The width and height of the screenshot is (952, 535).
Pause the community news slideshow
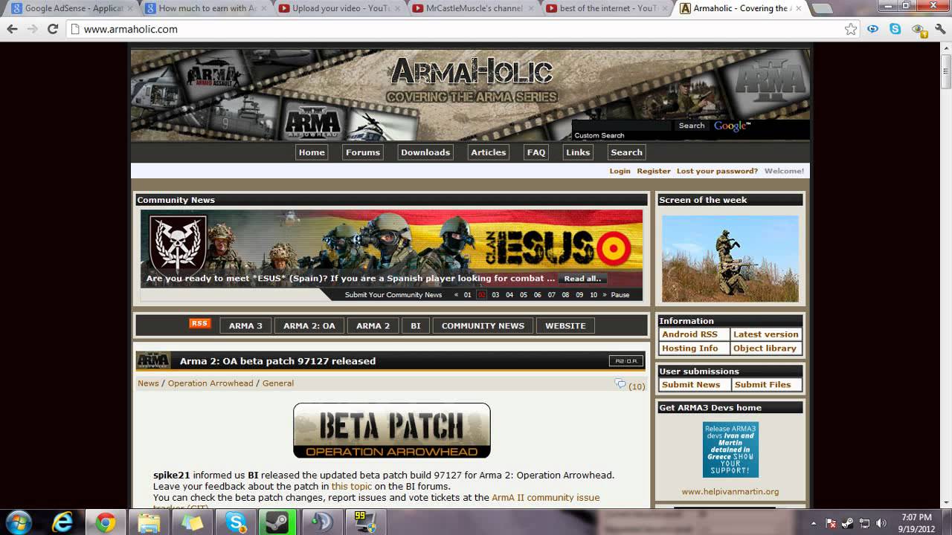(x=620, y=295)
